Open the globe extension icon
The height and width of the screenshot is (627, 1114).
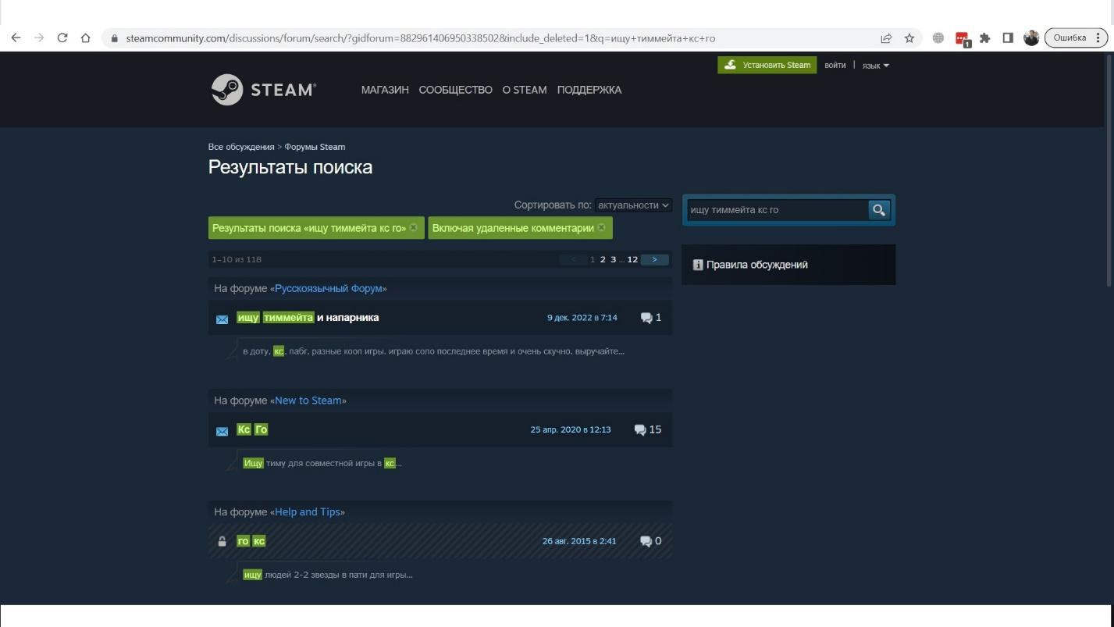[938, 37]
